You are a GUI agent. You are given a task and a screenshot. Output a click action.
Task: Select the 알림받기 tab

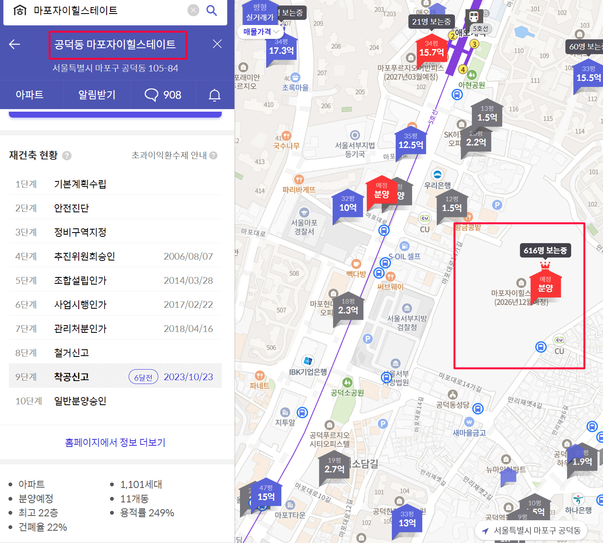(x=97, y=95)
